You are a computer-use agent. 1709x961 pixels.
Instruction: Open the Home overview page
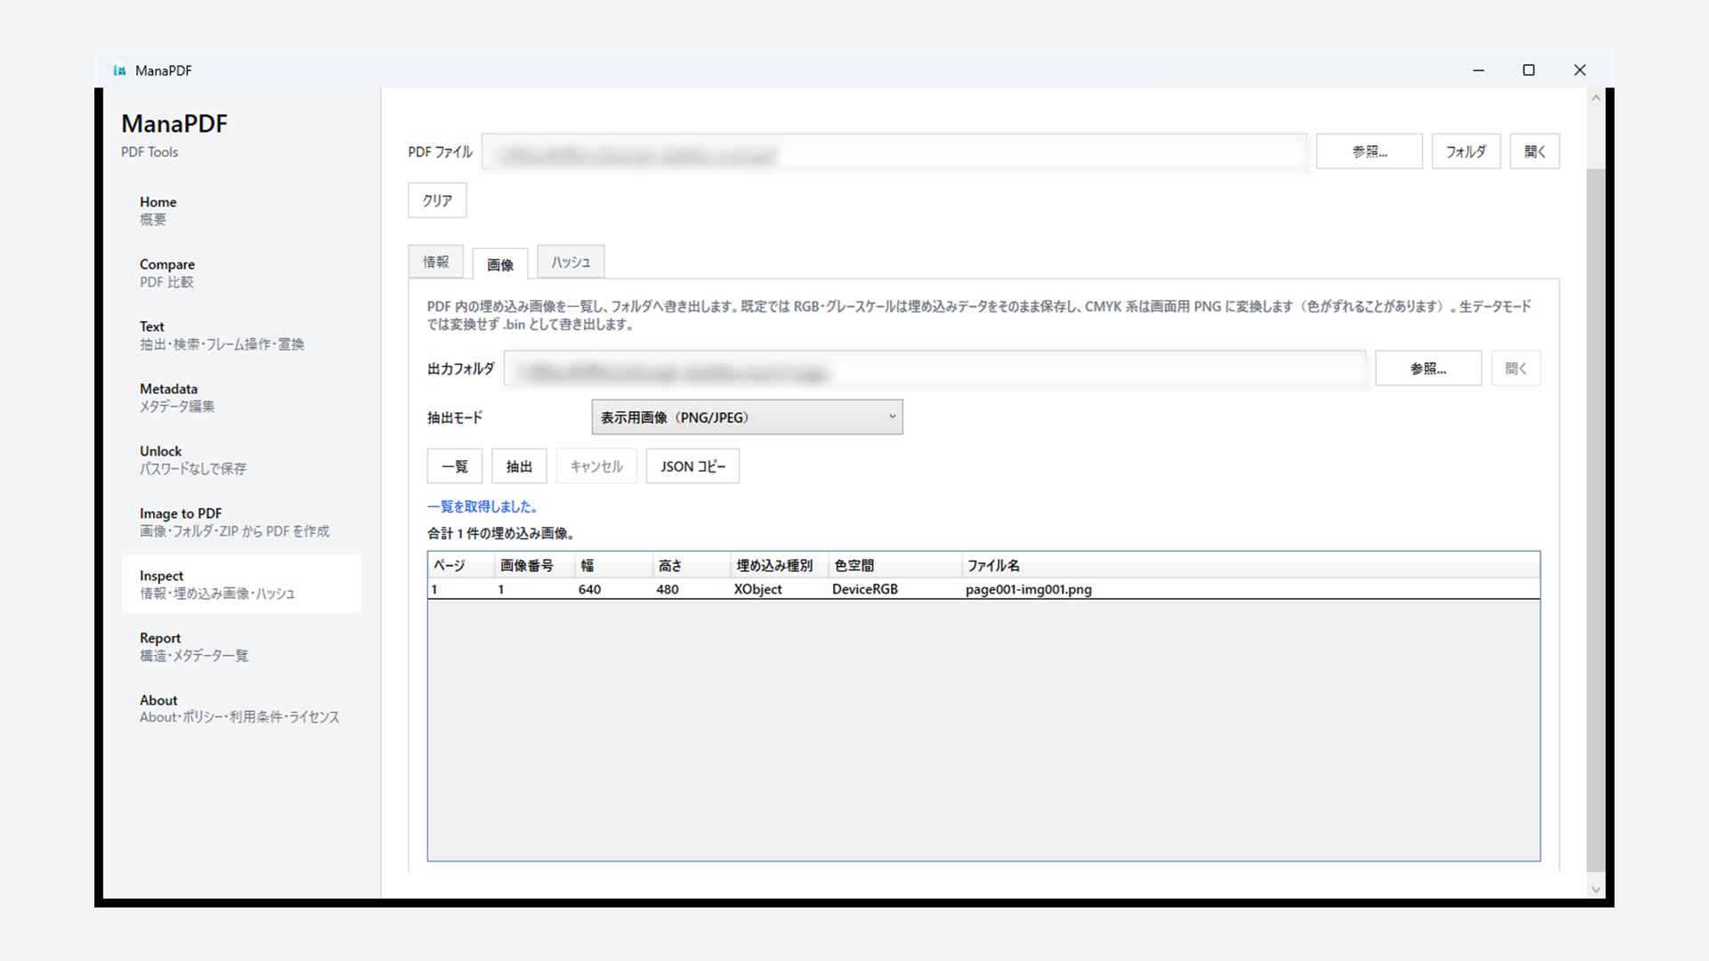pyautogui.click(x=241, y=211)
